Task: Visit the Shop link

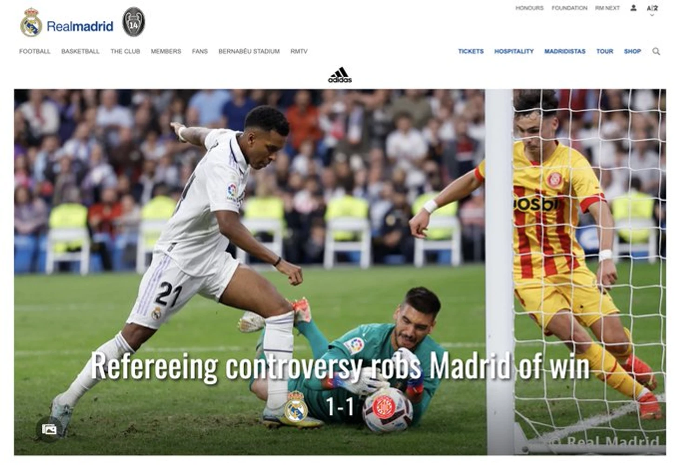Action: [x=632, y=52]
